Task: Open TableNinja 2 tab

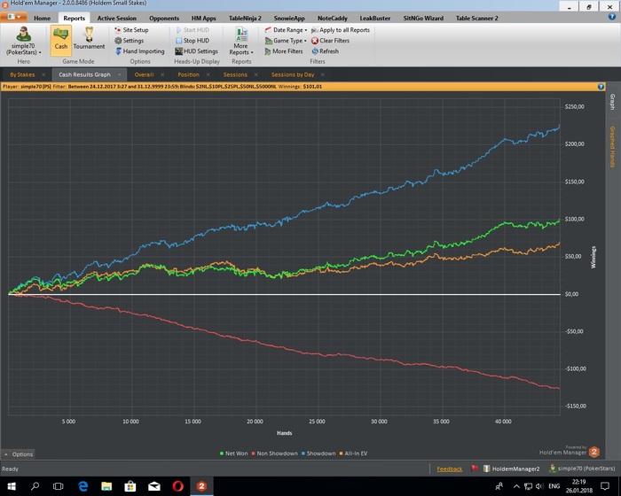Action: [x=245, y=18]
